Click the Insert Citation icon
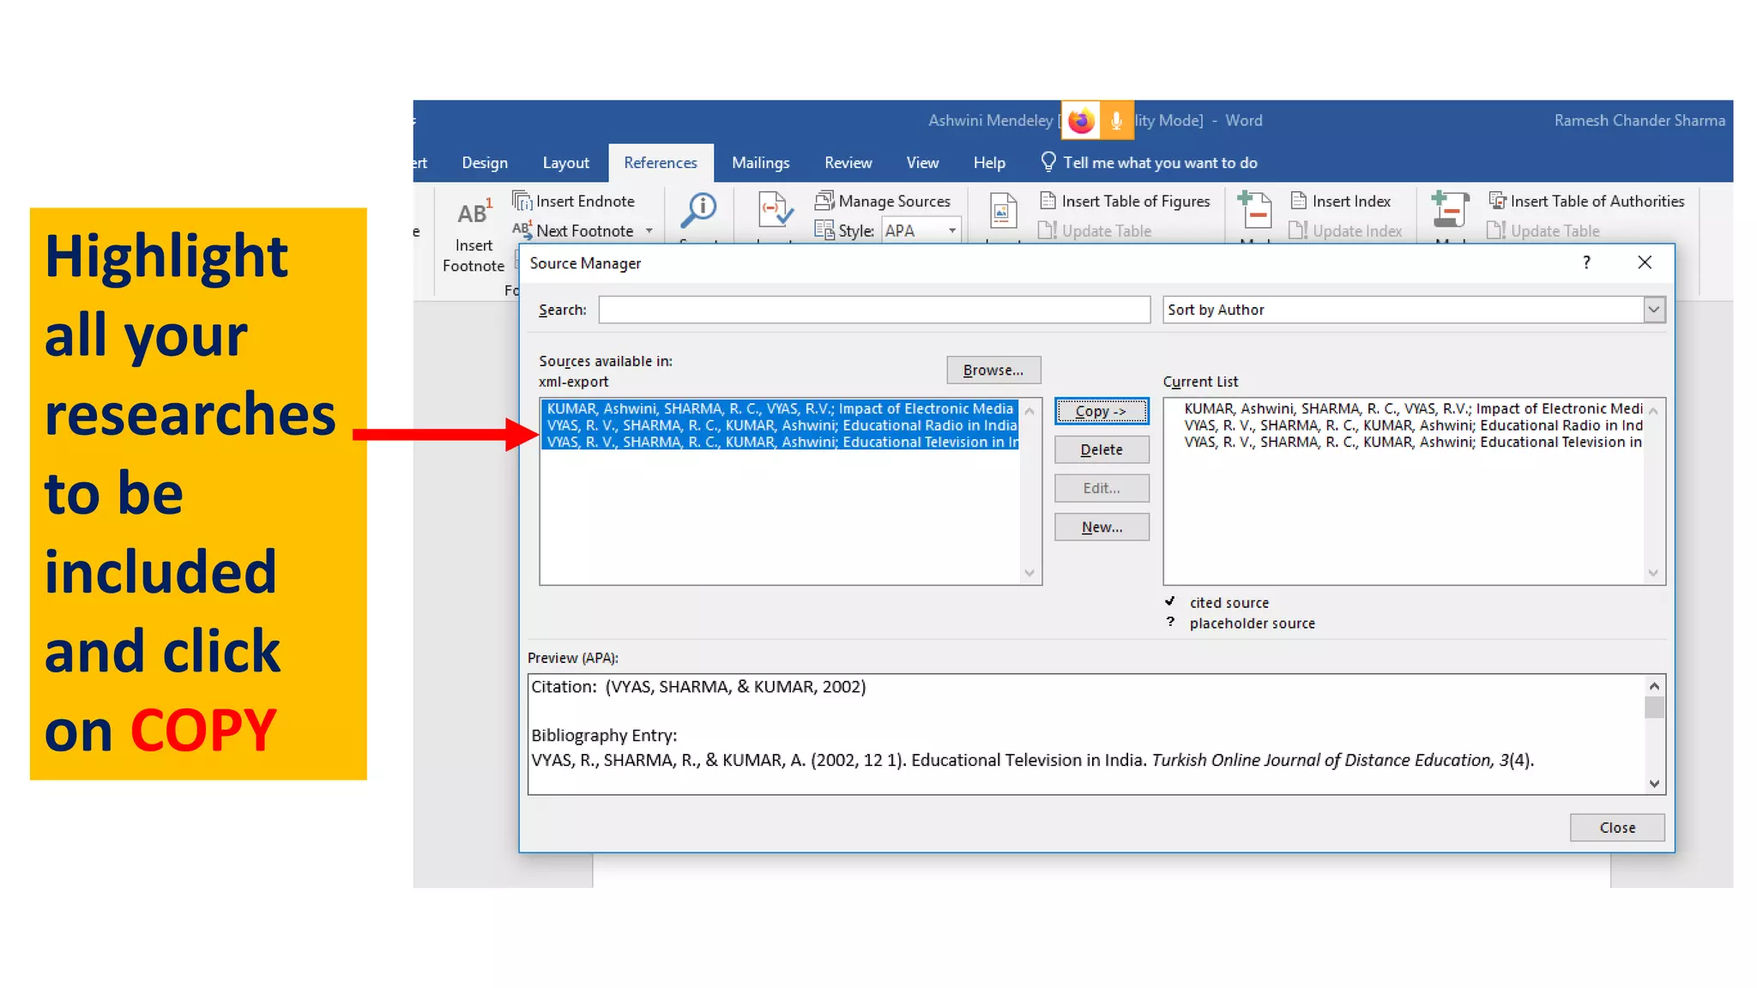Screen dimensions: 1757x988 [776, 210]
